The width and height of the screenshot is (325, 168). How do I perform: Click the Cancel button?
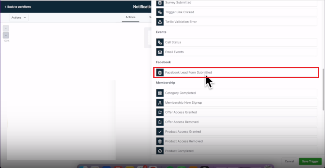click(289, 162)
